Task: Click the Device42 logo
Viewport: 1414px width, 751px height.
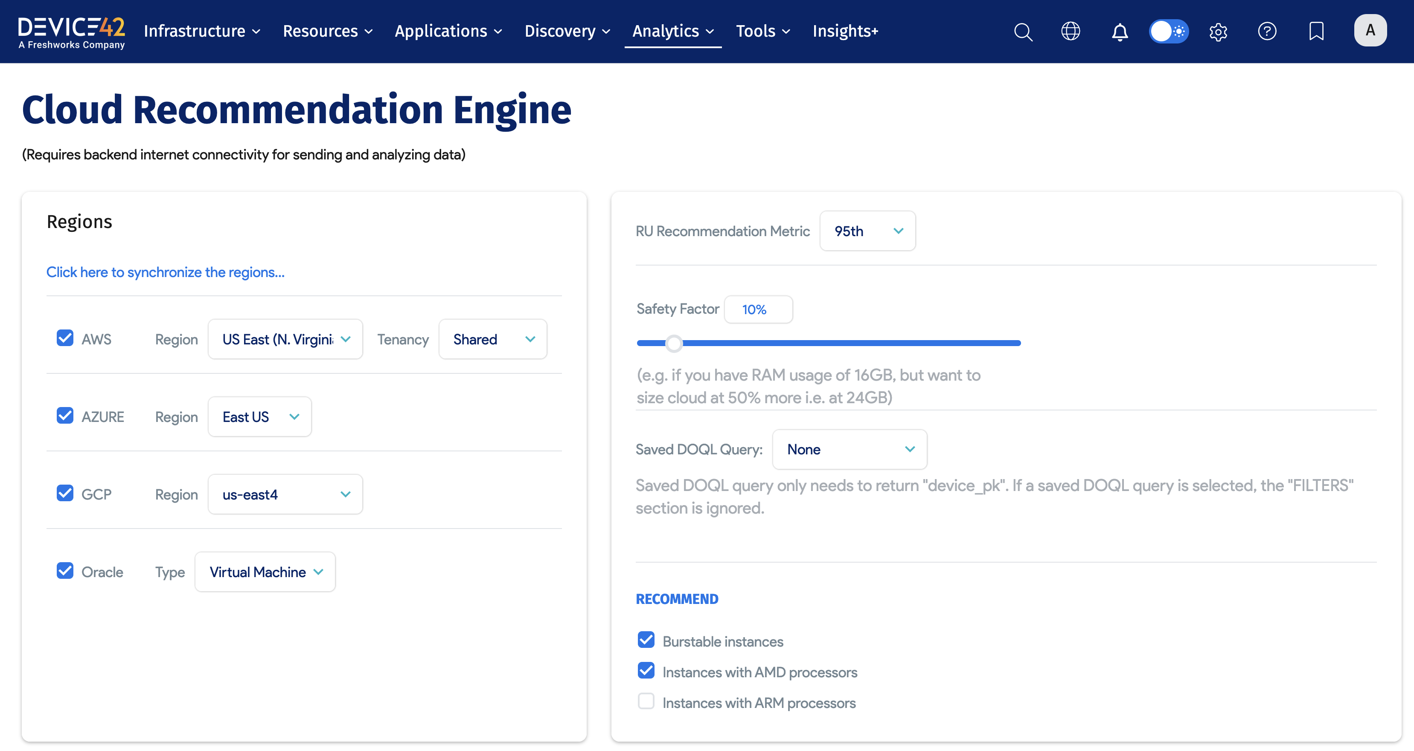Action: click(x=71, y=32)
